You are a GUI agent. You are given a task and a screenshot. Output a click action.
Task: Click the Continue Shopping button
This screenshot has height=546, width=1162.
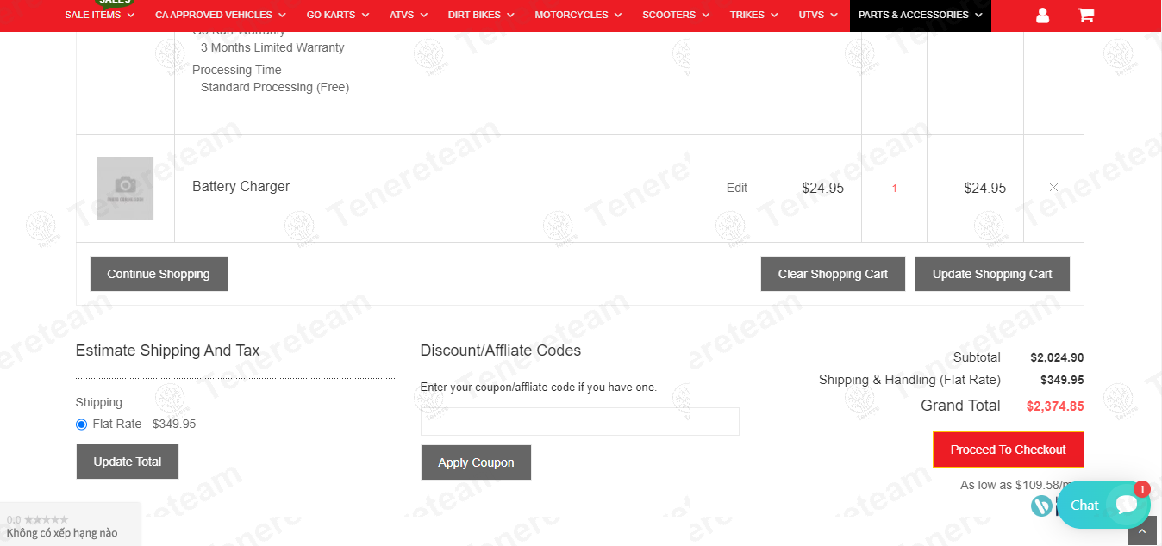click(x=159, y=274)
